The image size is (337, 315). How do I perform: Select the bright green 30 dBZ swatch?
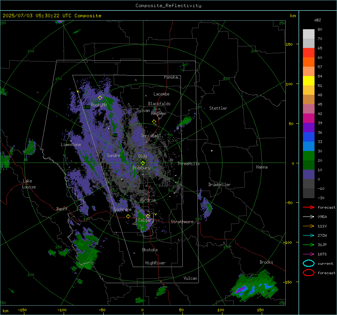[309, 156]
